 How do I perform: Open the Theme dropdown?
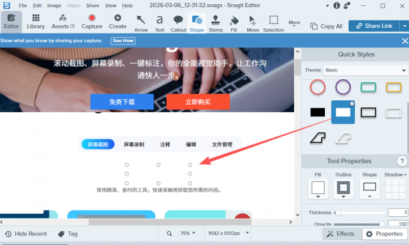click(365, 70)
